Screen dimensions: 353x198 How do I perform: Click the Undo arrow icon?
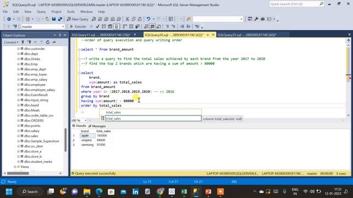click(148, 19)
